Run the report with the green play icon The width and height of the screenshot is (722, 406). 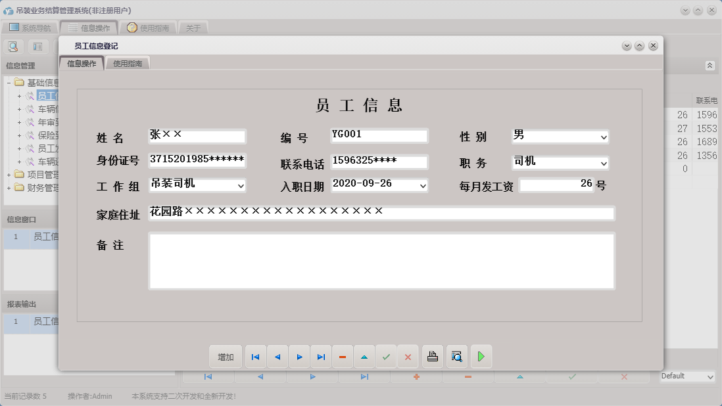tap(481, 356)
